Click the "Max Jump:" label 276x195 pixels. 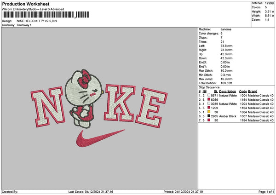(x=206, y=79)
